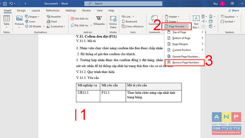This screenshot has width=245, height=138.
Task: Open the pink user account avatar
Action: click(222, 4)
